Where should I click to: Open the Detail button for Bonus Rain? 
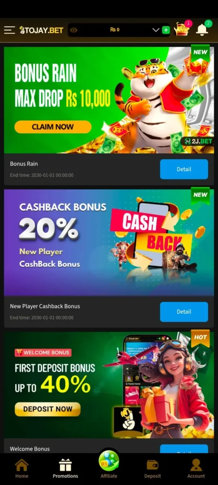pyautogui.click(x=184, y=169)
